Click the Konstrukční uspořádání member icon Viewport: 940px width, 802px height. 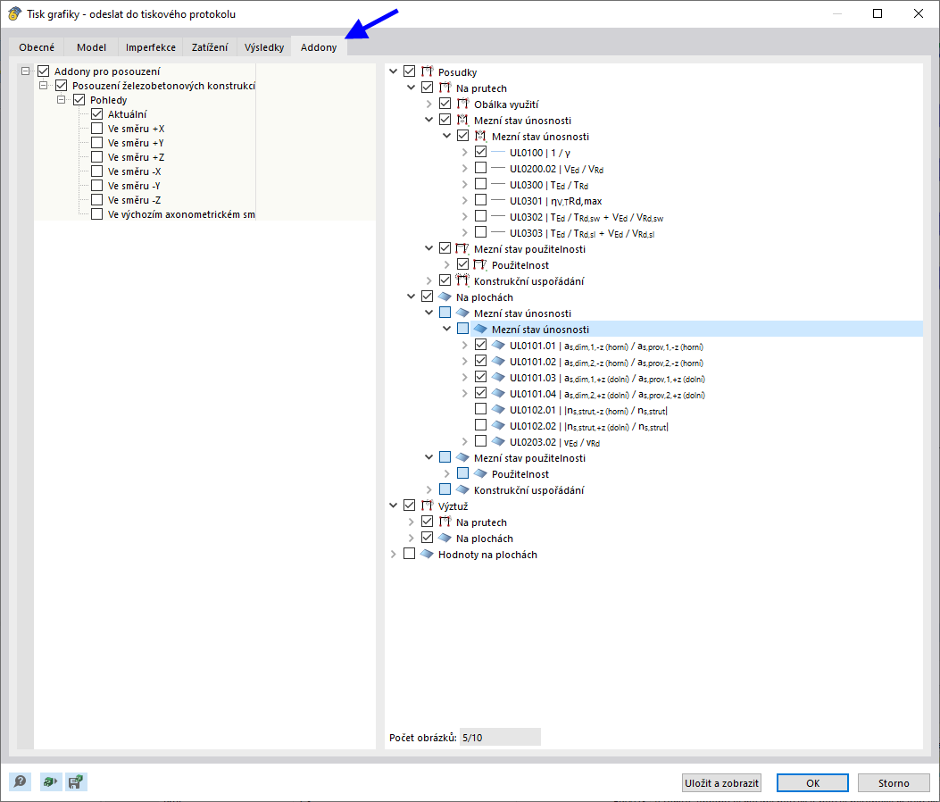pyautogui.click(x=462, y=280)
